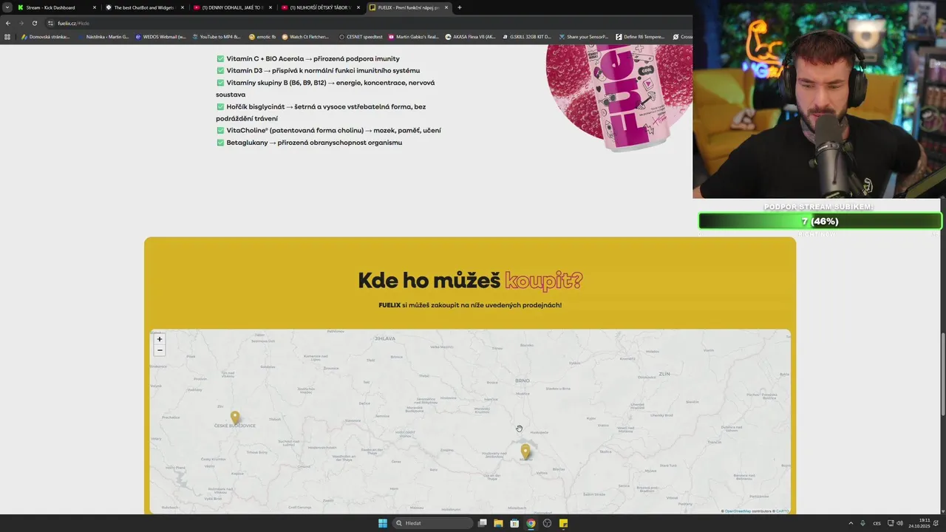Select the map pin near České Budějovice
The height and width of the screenshot is (532, 946).
[x=235, y=417]
